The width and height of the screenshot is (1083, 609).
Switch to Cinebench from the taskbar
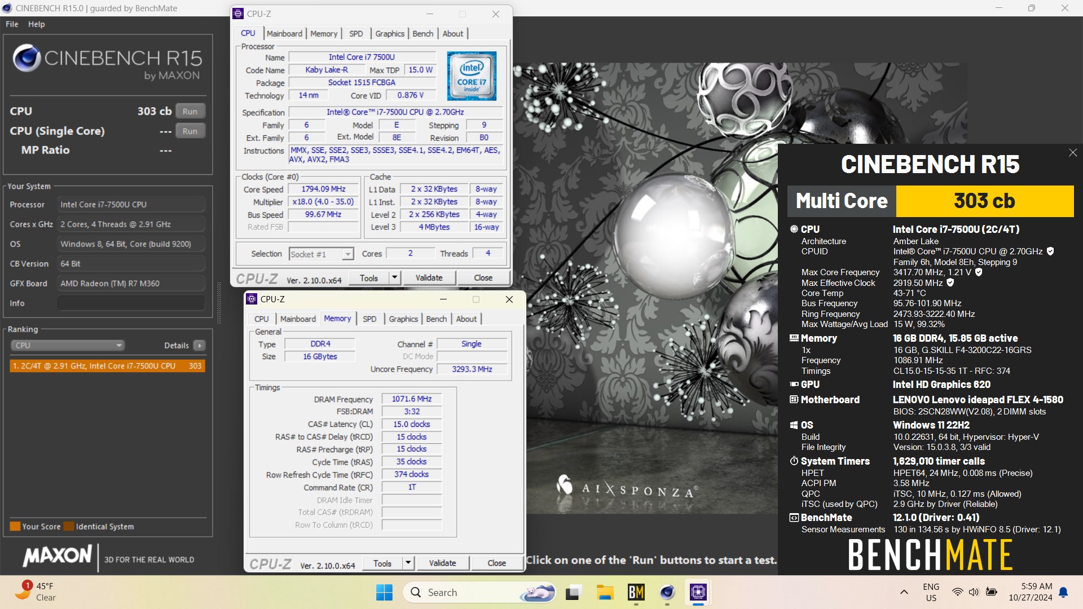pos(667,592)
